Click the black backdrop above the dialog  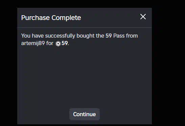click(x=85, y=4)
